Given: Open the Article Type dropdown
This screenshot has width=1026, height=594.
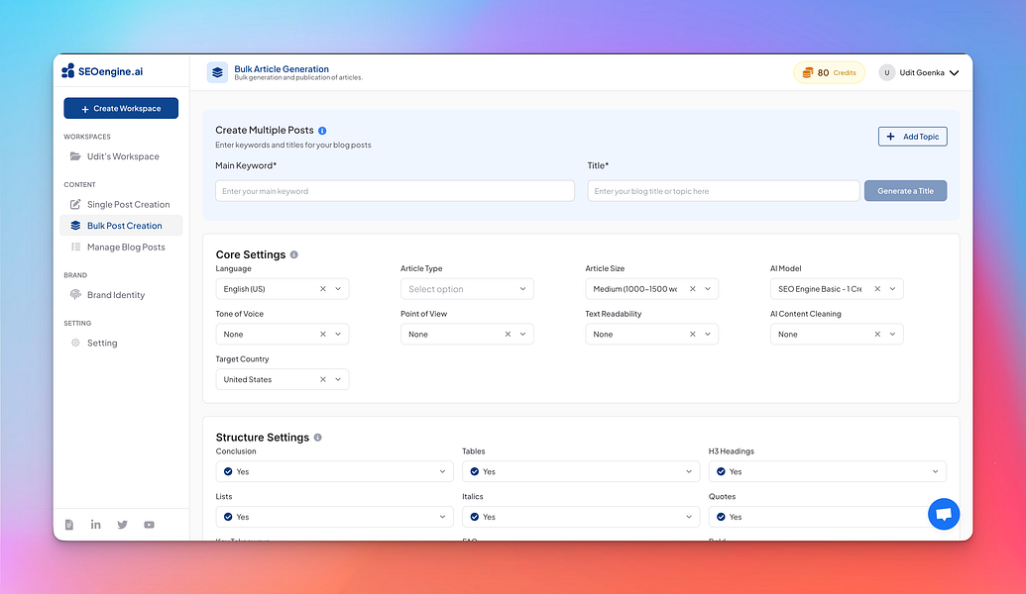Looking at the screenshot, I should (x=466, y=288).
